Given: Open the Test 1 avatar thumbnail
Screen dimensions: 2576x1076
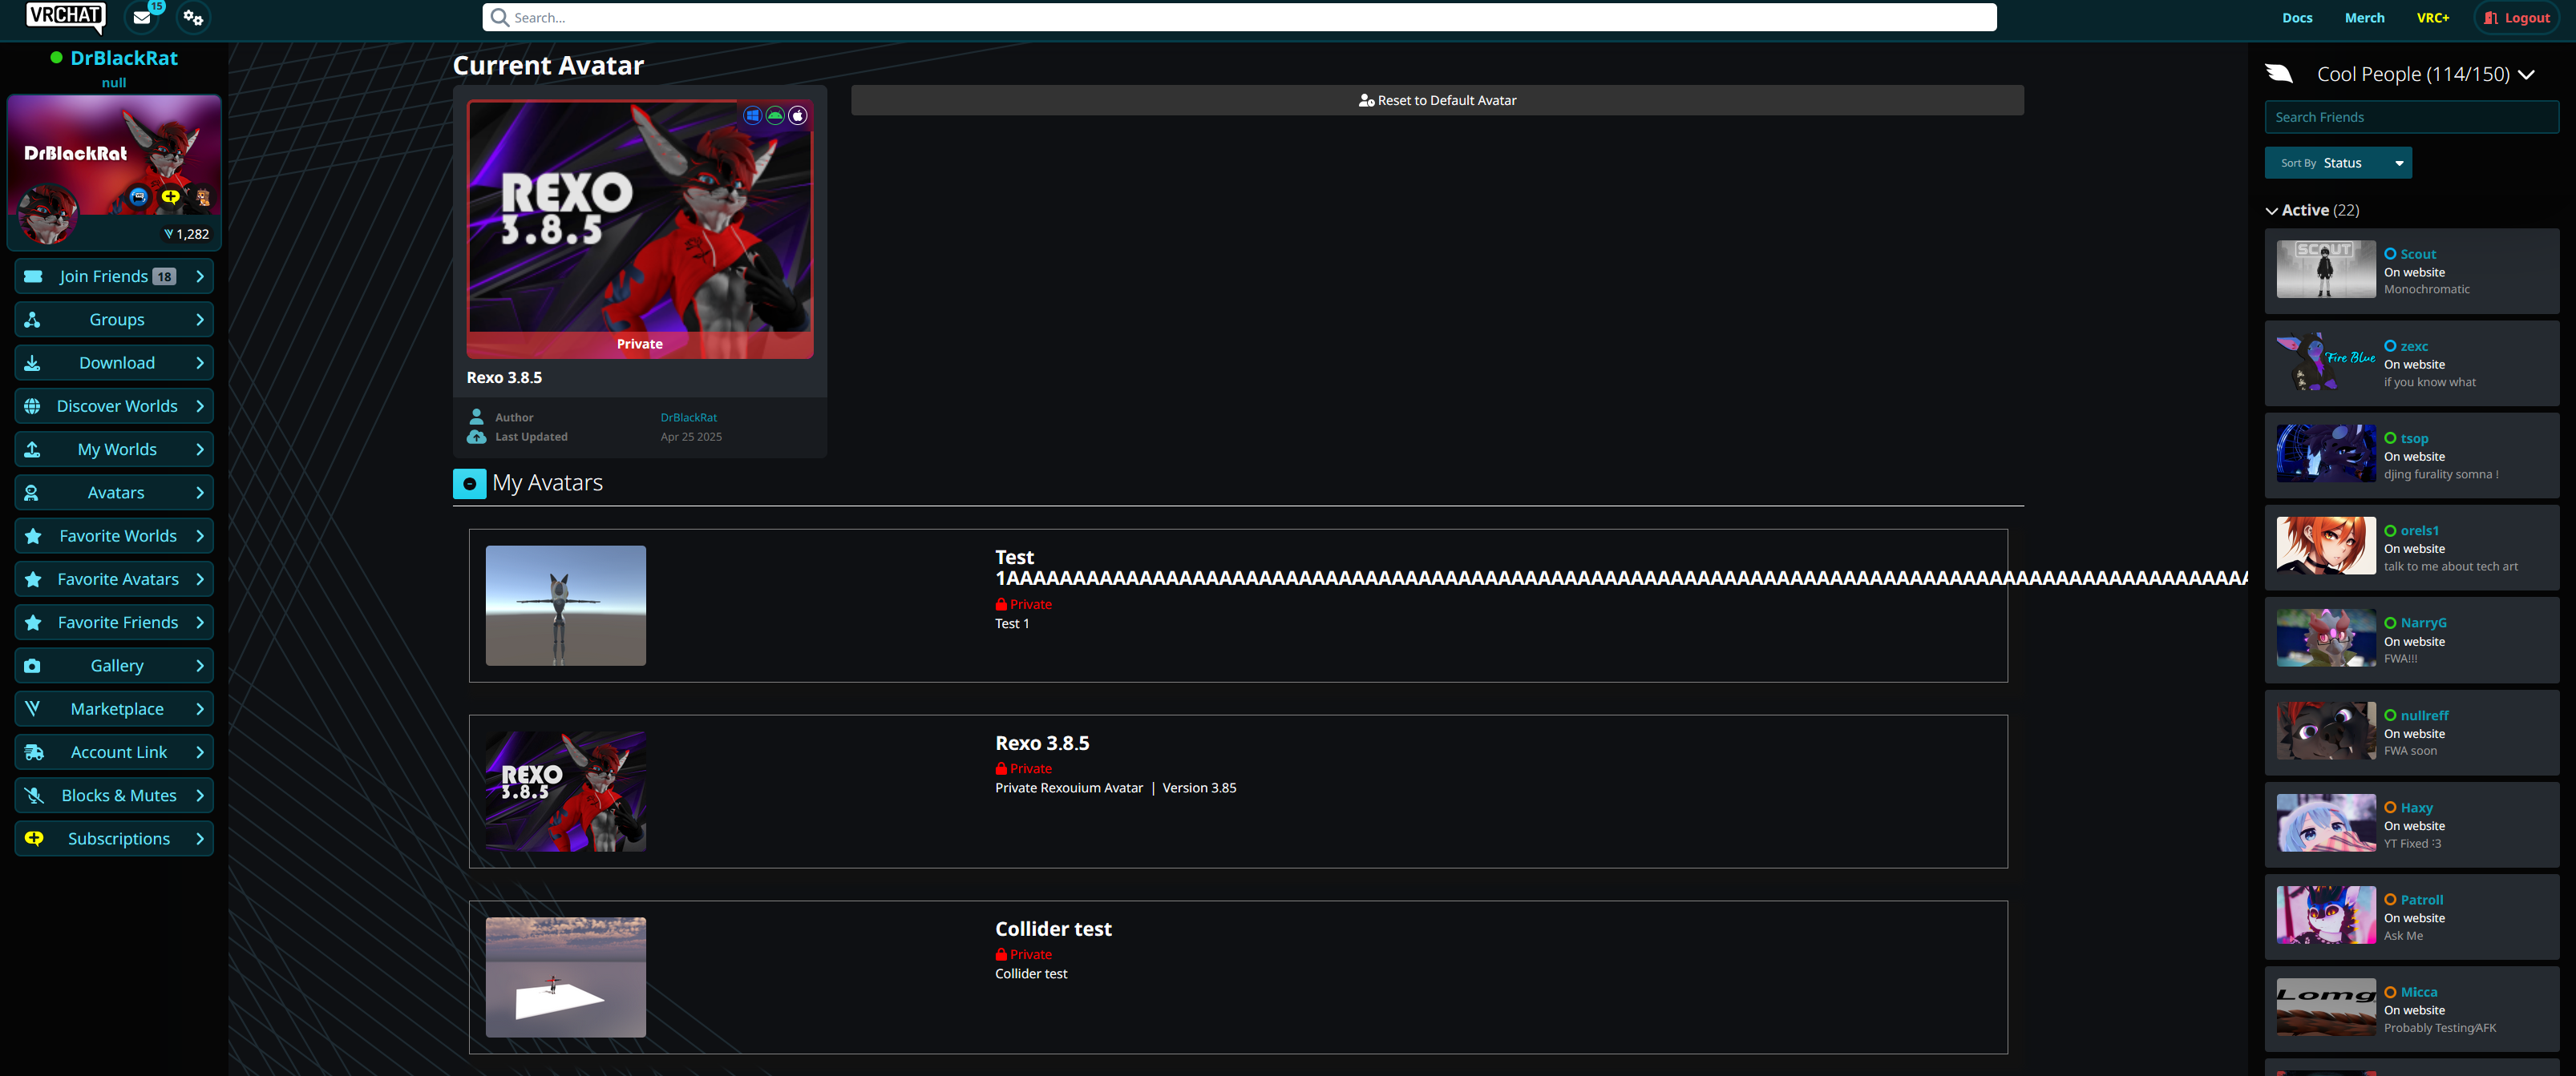Looking at the screenshot, I should 565,606.
